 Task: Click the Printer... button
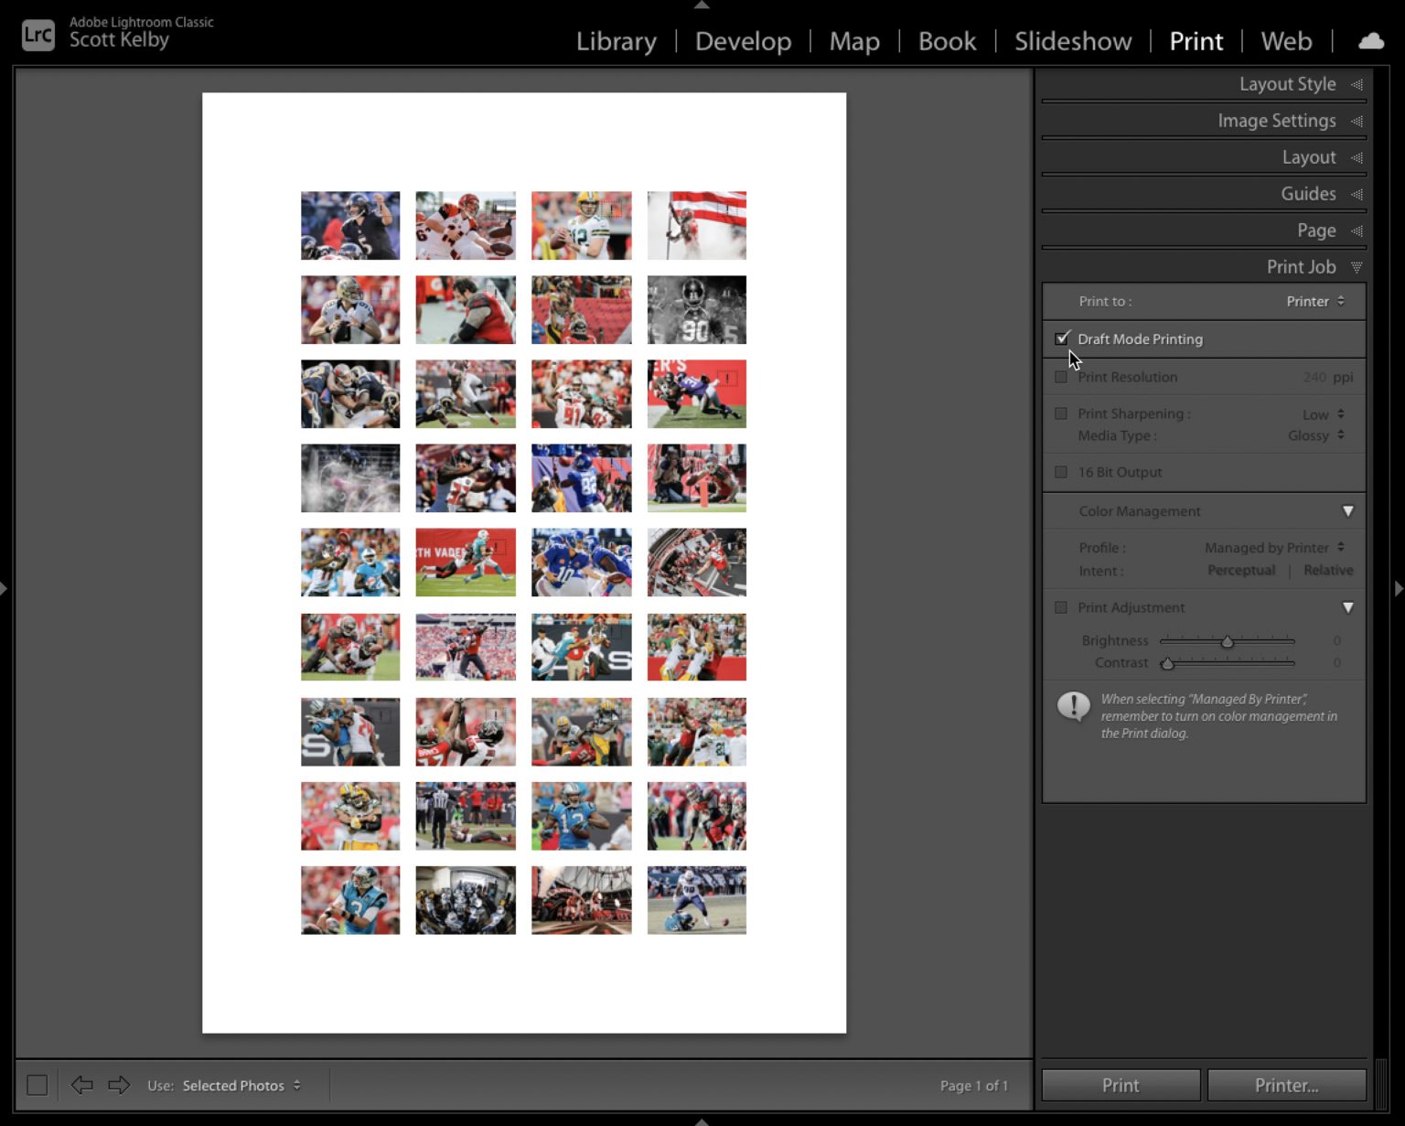pyautogui.click(x=1286, y=1085)
